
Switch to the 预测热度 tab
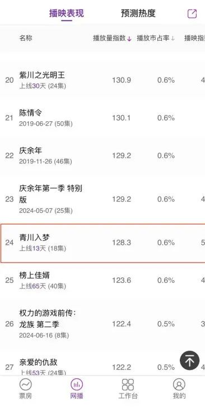click(x=138, y=13)
